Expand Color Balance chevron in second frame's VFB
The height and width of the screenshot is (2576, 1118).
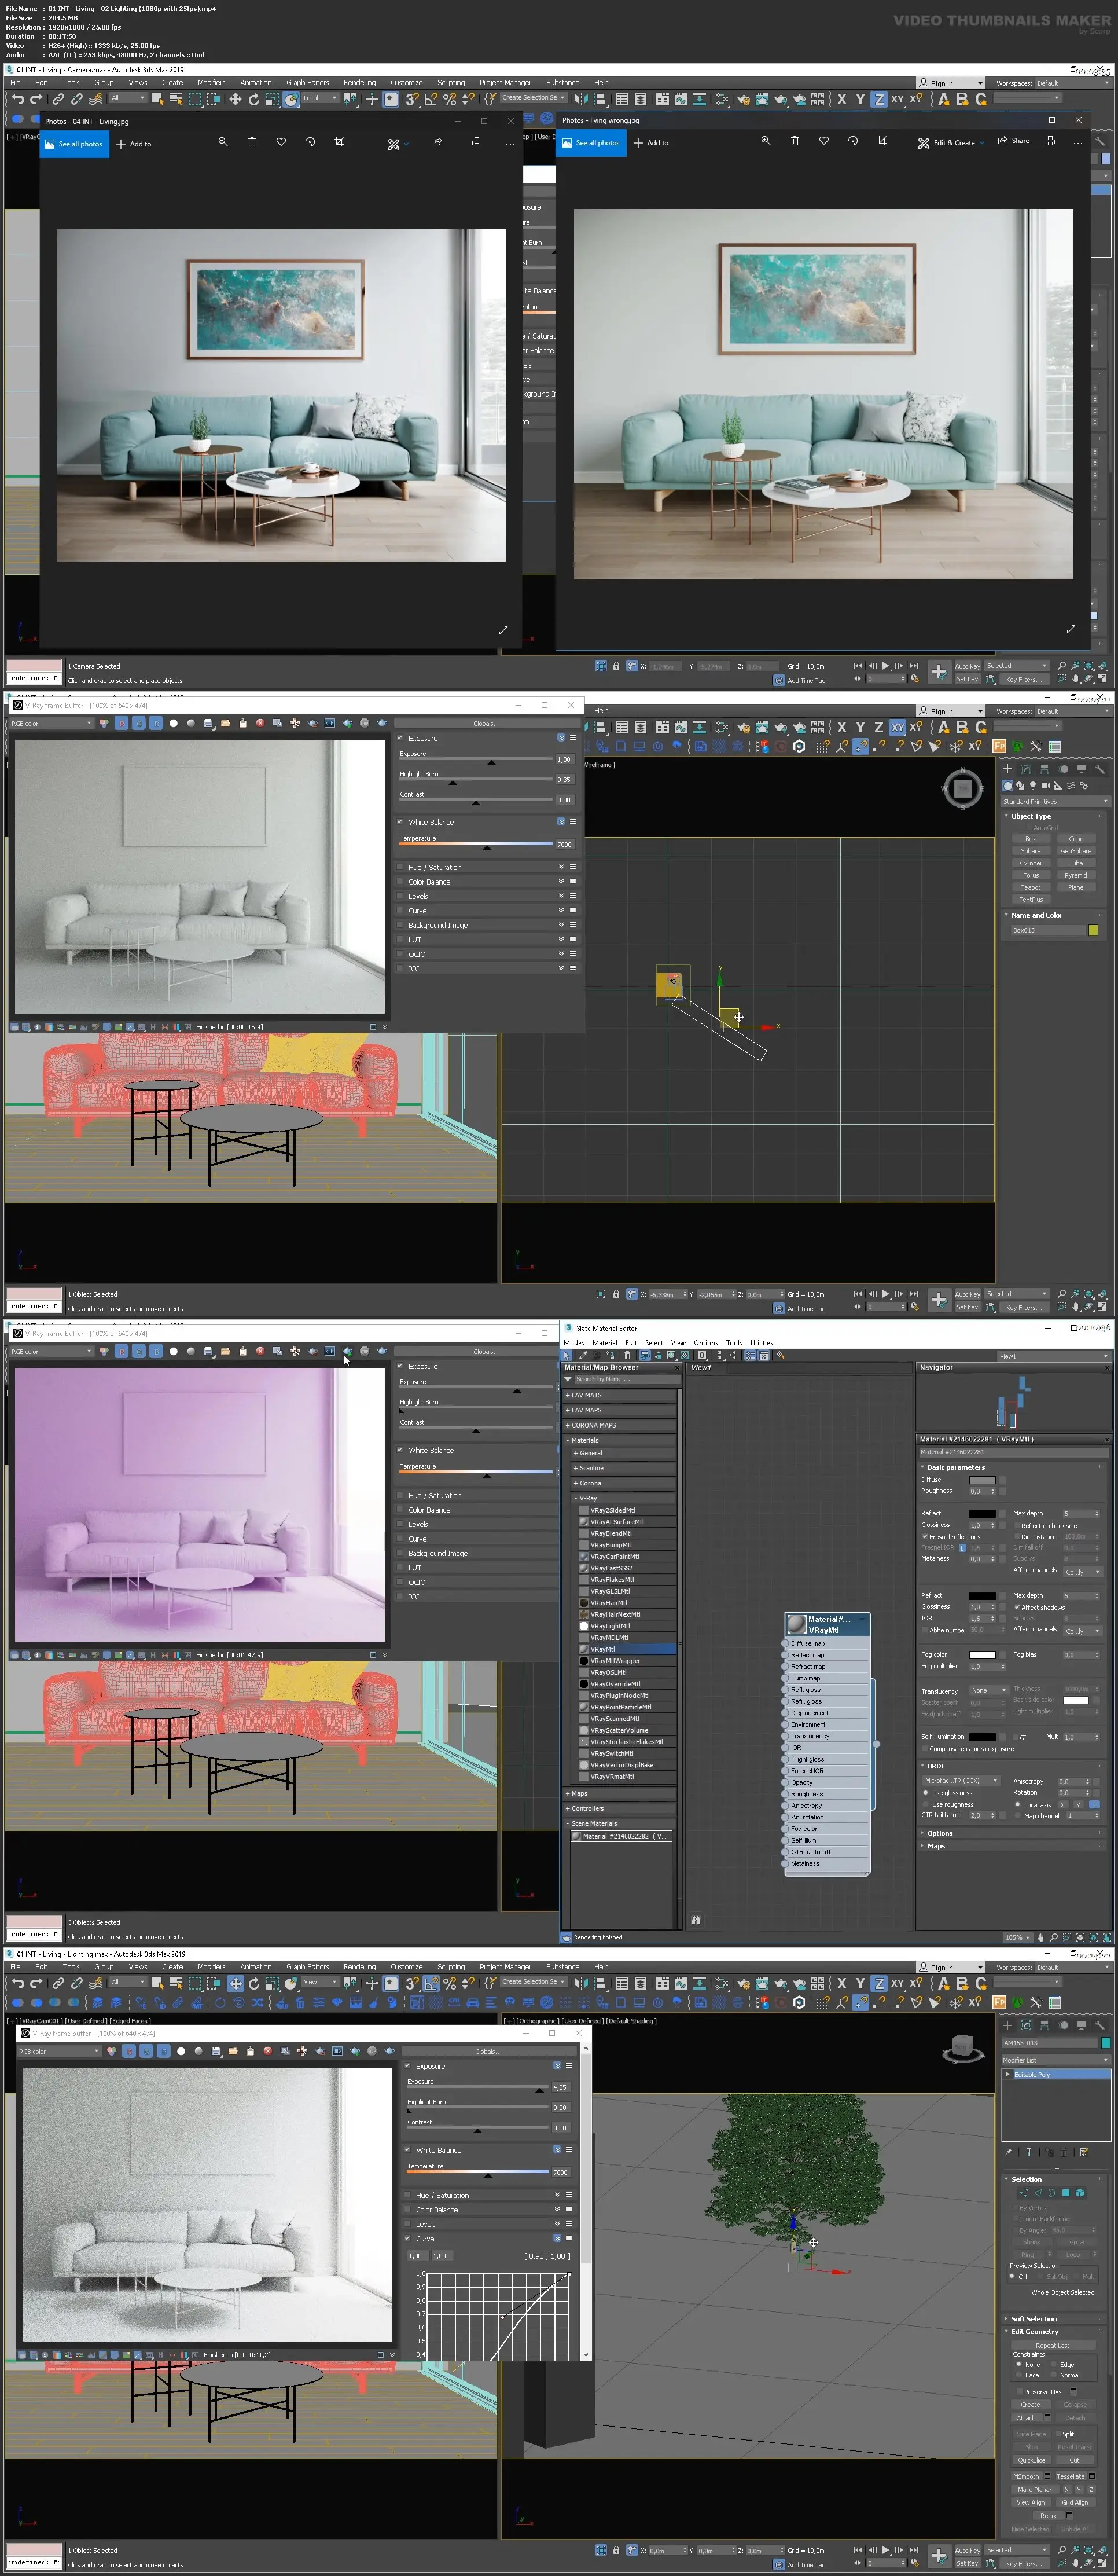[561, 881]
